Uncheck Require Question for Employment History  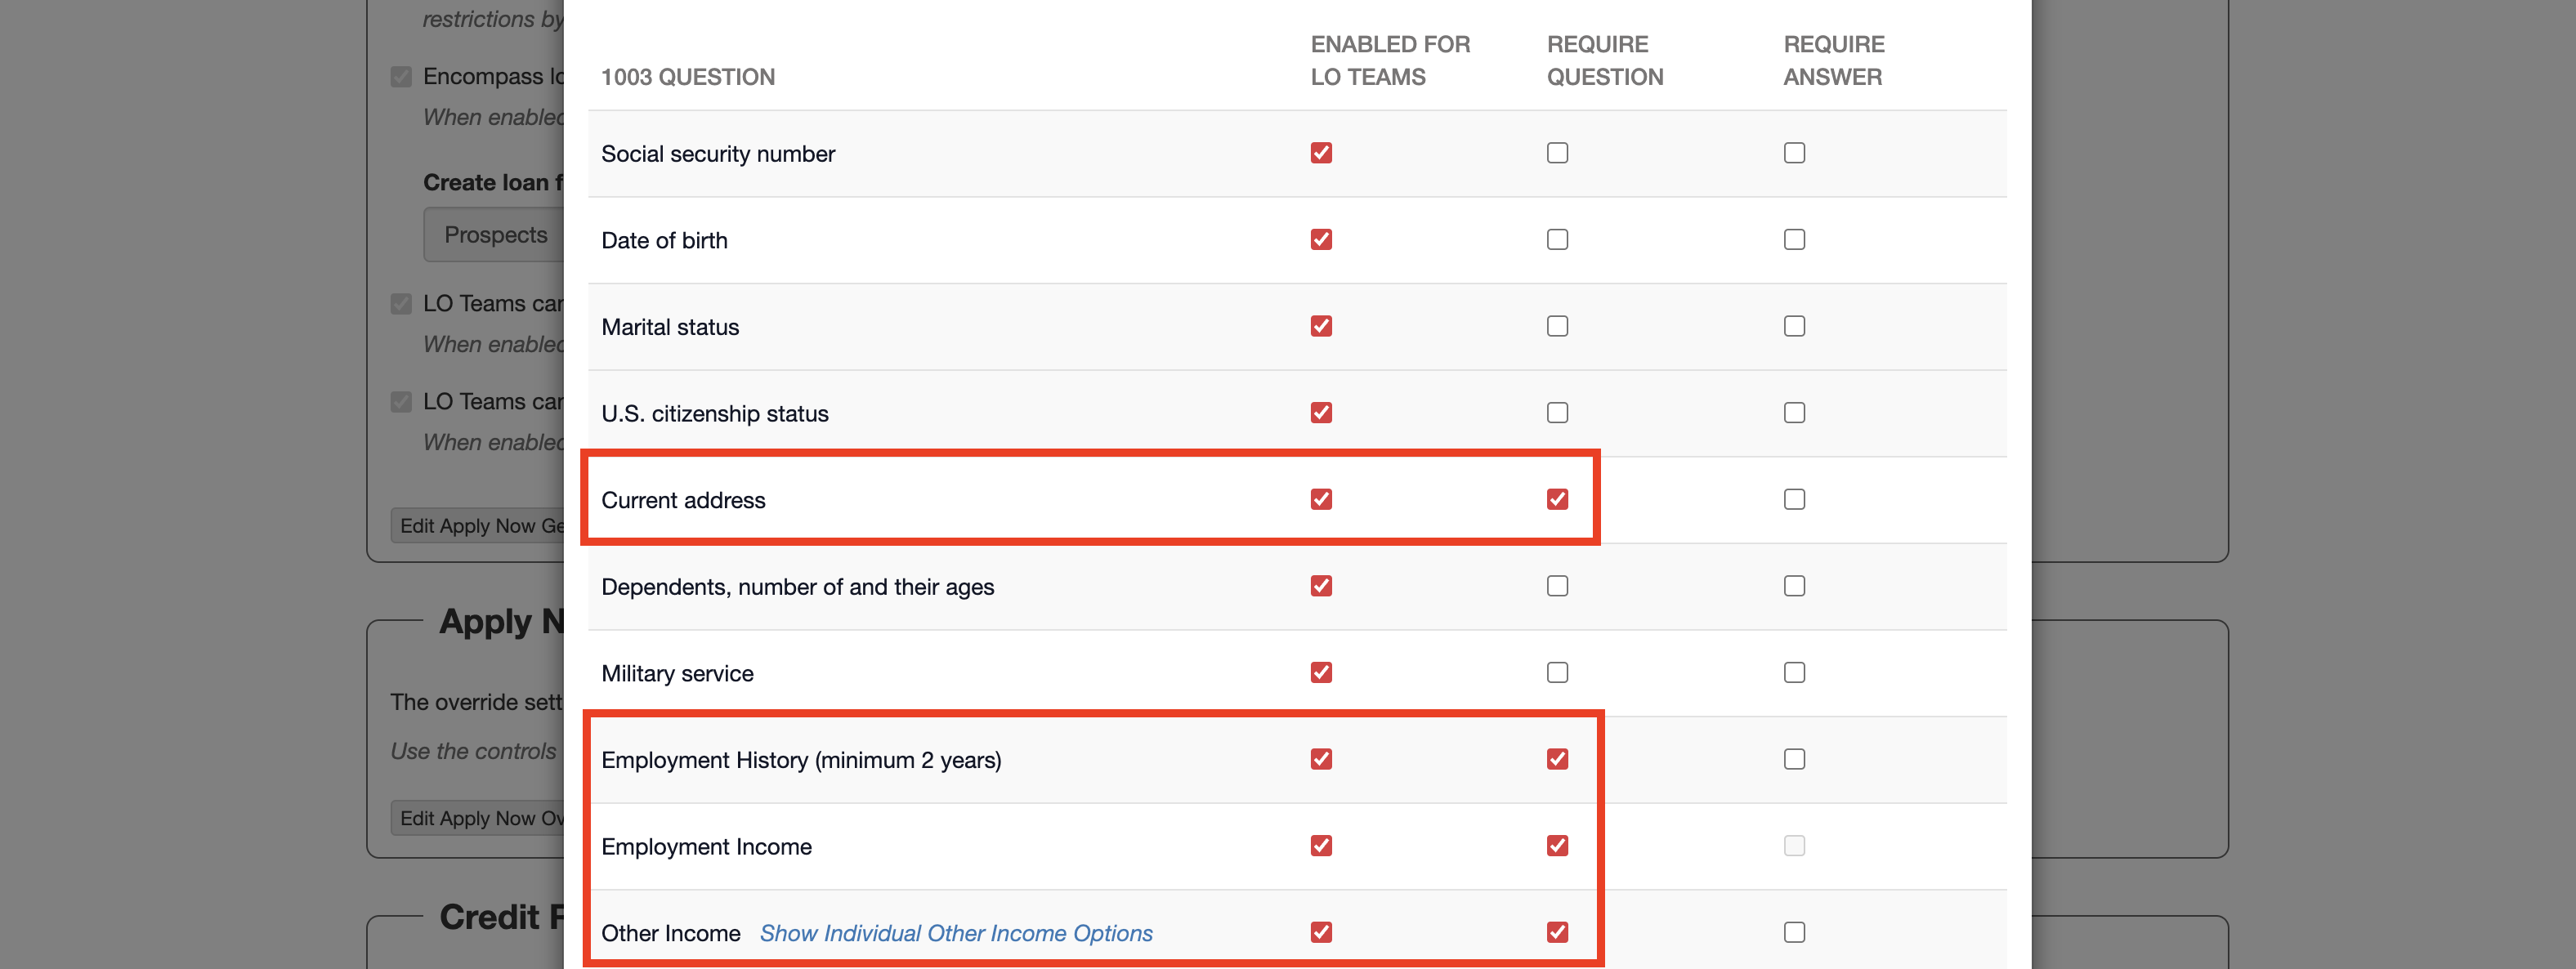1557,759
